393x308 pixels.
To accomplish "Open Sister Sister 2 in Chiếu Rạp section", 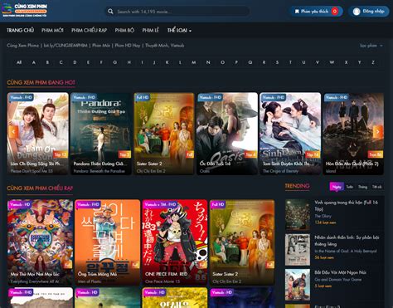I will tap(242, 242).
